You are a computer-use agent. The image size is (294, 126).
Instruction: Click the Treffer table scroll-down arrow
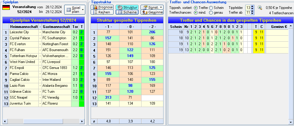291,122
